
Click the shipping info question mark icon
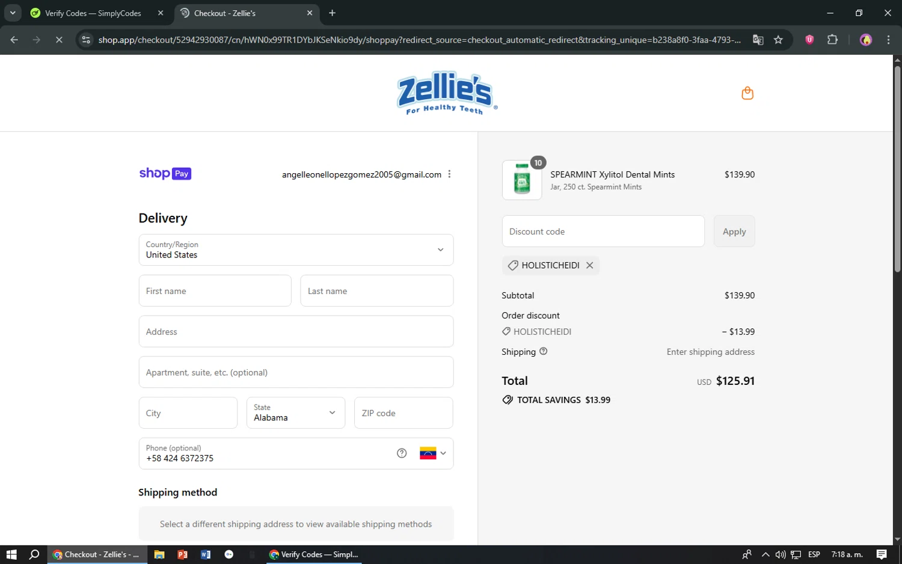point(544,351)
